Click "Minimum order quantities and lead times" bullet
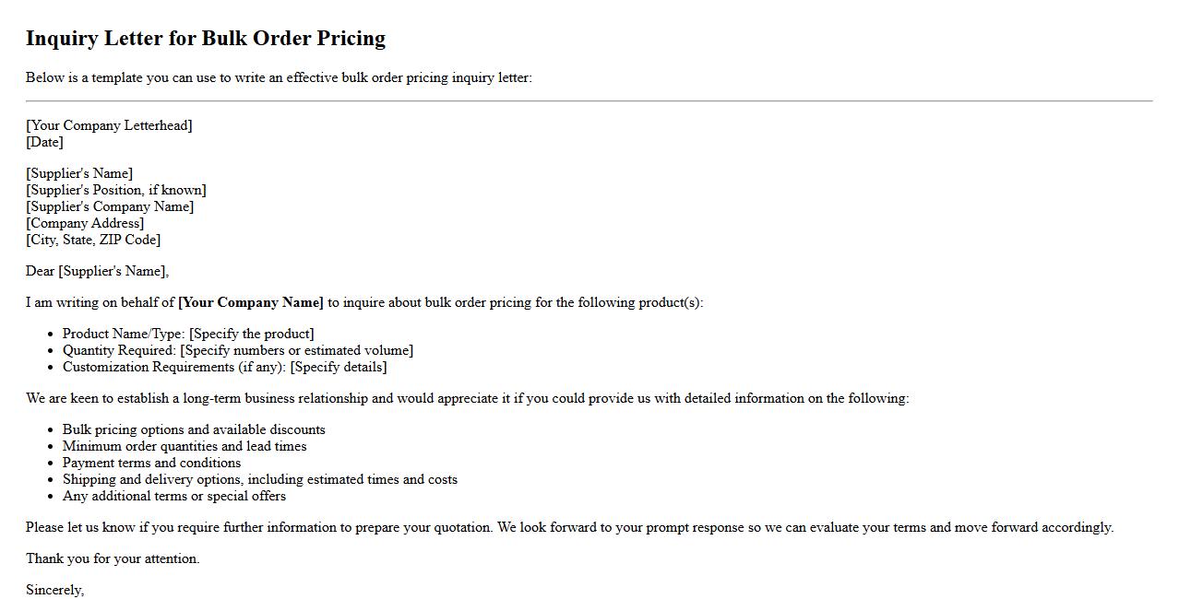Screen dimensions: 1179x599 [185, 446]
